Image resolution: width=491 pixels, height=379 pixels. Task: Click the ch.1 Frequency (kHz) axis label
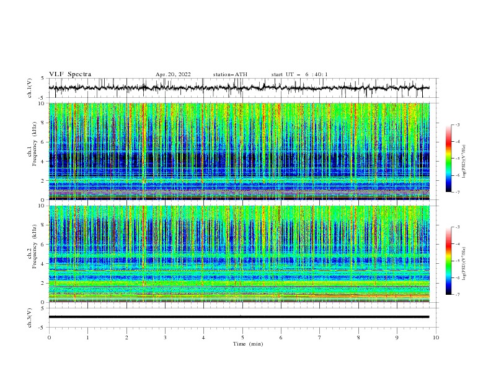[32, 151]
